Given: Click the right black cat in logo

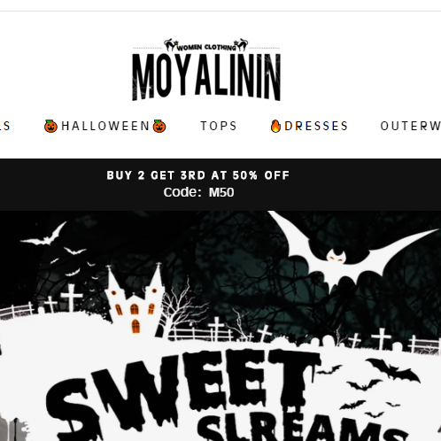Looking at the screenshot, I should pos(242,45).
